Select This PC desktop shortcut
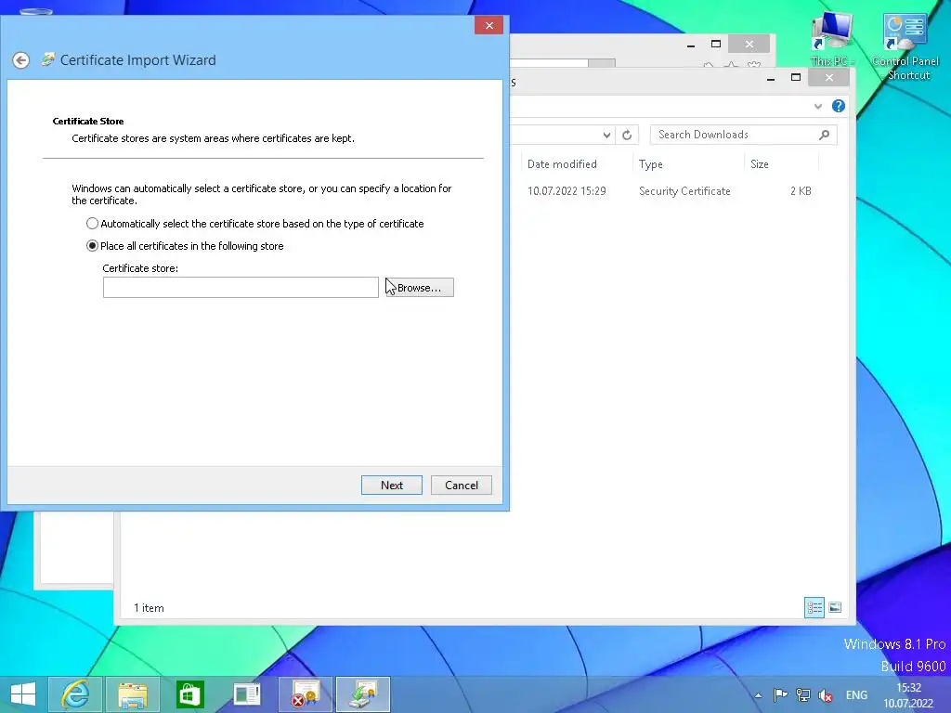Screen dimensions: 951x713 [831, 39]
